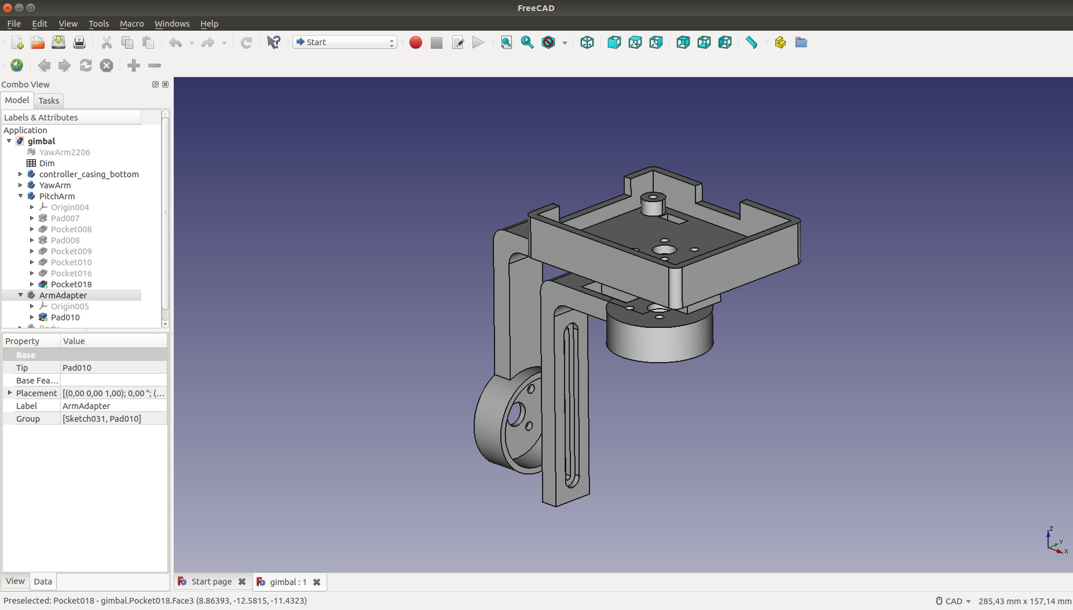
Task: Click the What's This help cursor icon
Action: click(x=273, y=42)
